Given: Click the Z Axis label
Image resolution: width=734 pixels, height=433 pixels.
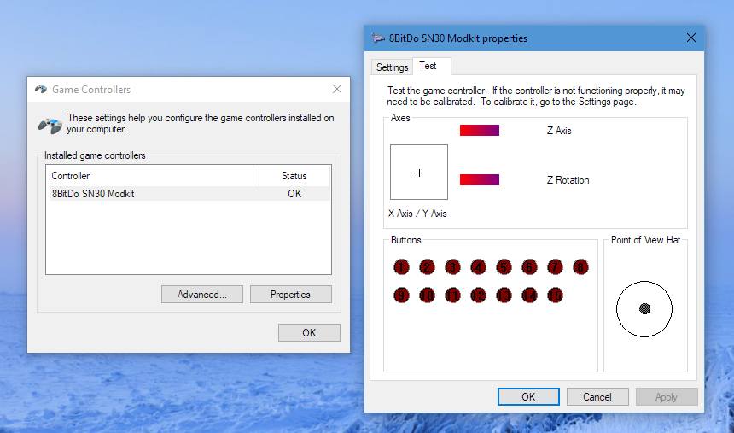Looking at the screenshot, I should [559, 131].
